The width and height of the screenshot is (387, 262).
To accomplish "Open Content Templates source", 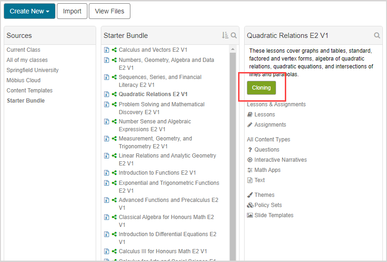I will (30, 91).
